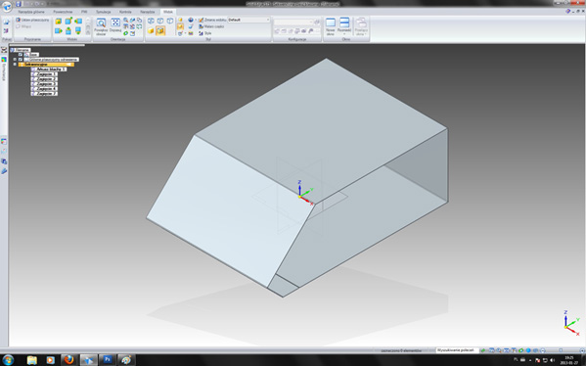The image size is (586, 366).
Task: Expand the Sekwencyjne tree node
Action: click(x=15, y=65)
